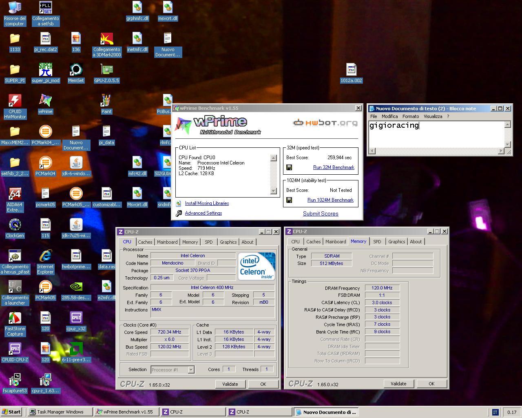522x418 pixels.
Task: Click right arrow of Blocco note horizontal scrollbar
Action: [501, 151]
